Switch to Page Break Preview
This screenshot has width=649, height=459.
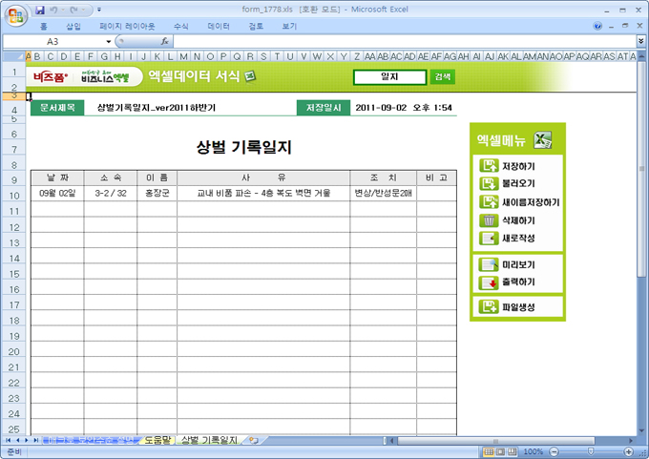pyautogui.click(x=512, y=451)
